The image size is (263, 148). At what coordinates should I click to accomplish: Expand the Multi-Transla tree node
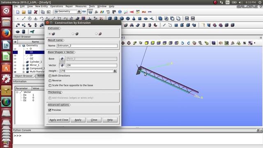pos(24,72)
